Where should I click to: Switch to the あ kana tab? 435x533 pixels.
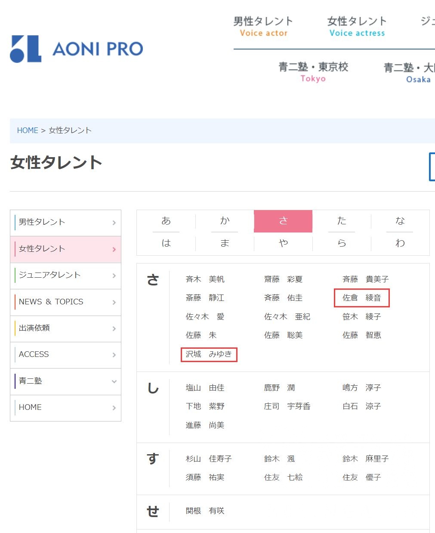(166, 221)
